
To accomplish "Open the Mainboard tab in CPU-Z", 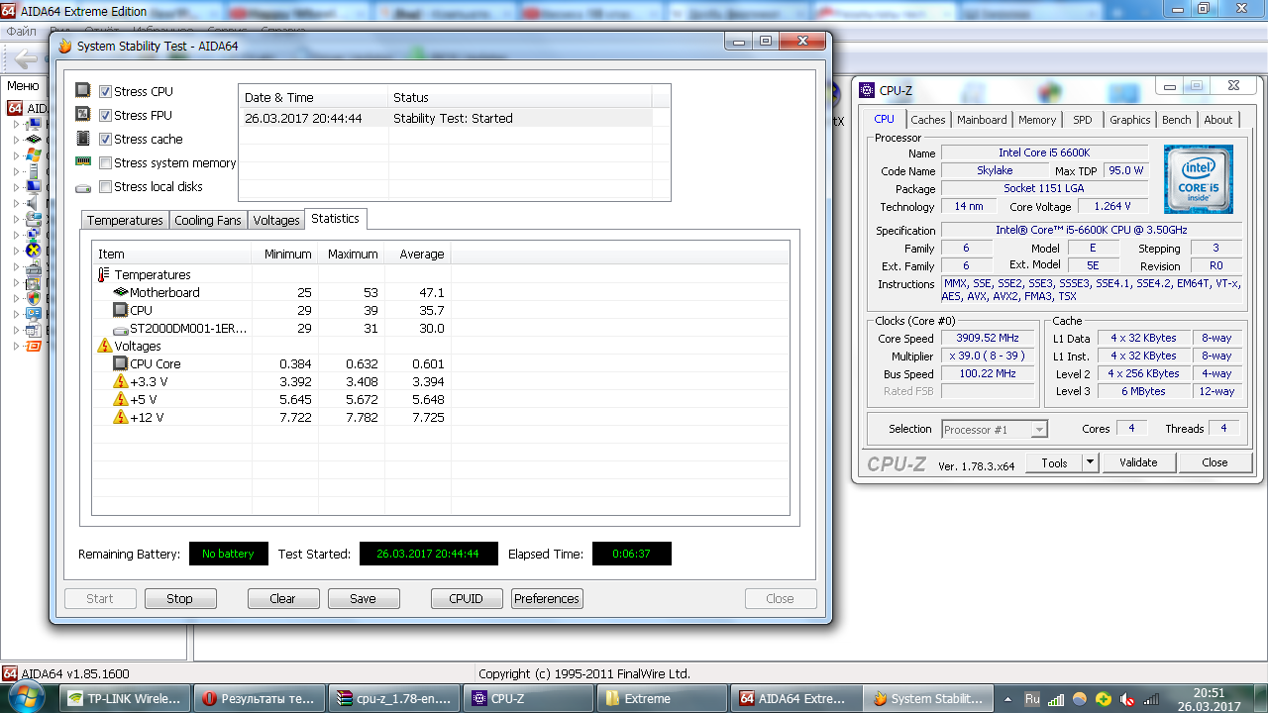I will (981, 120).
